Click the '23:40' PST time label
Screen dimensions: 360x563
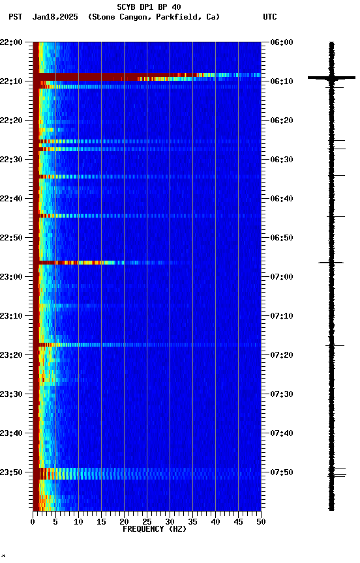point(11,434)
